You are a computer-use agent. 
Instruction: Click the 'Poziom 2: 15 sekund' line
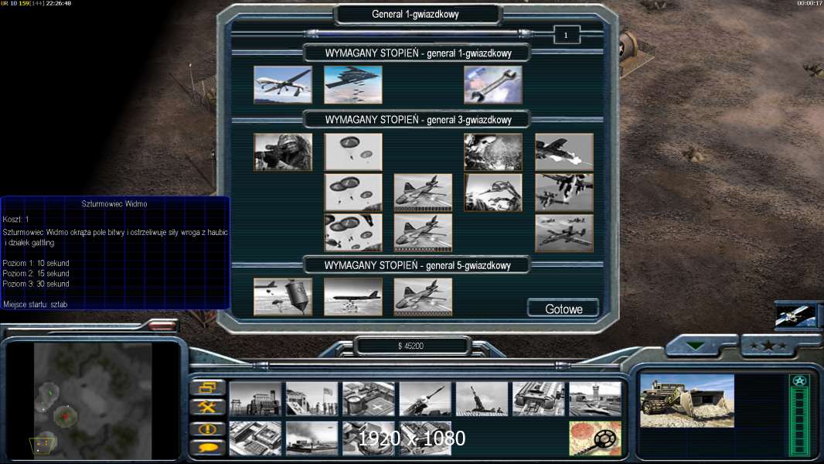(x=36, y=273)
